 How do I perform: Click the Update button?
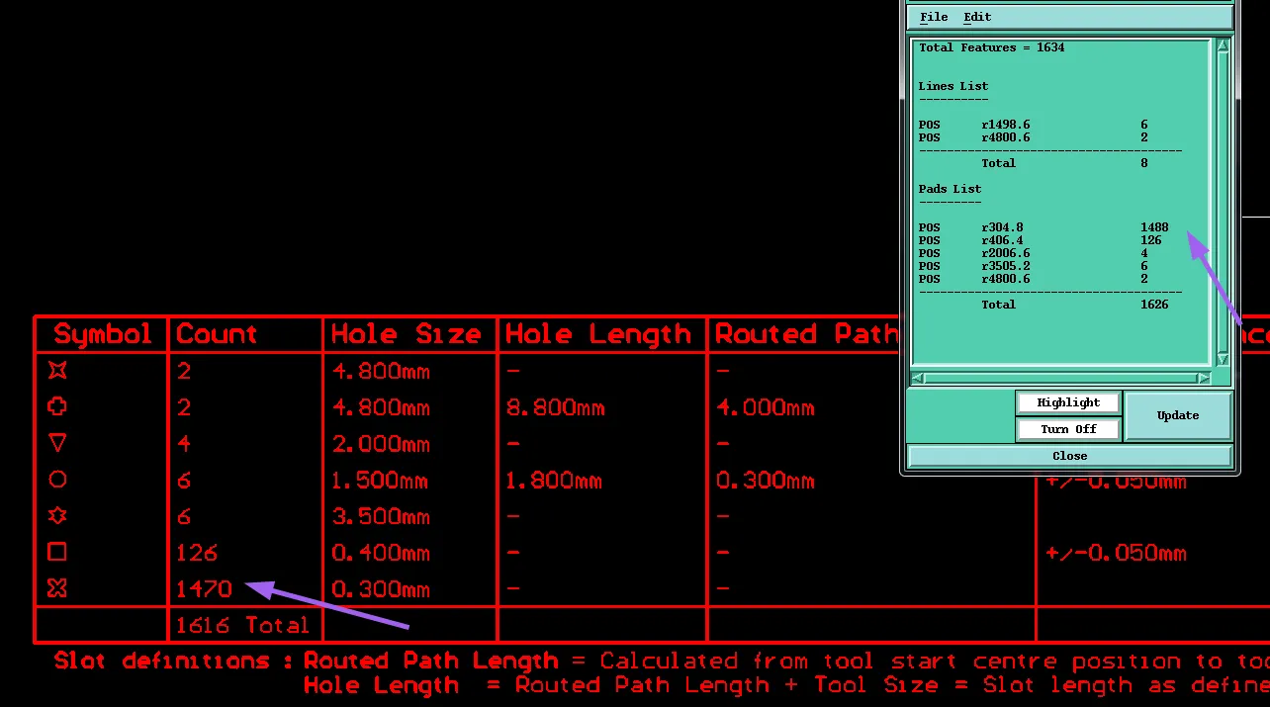pyautogui.click(x=1178, y=416)
